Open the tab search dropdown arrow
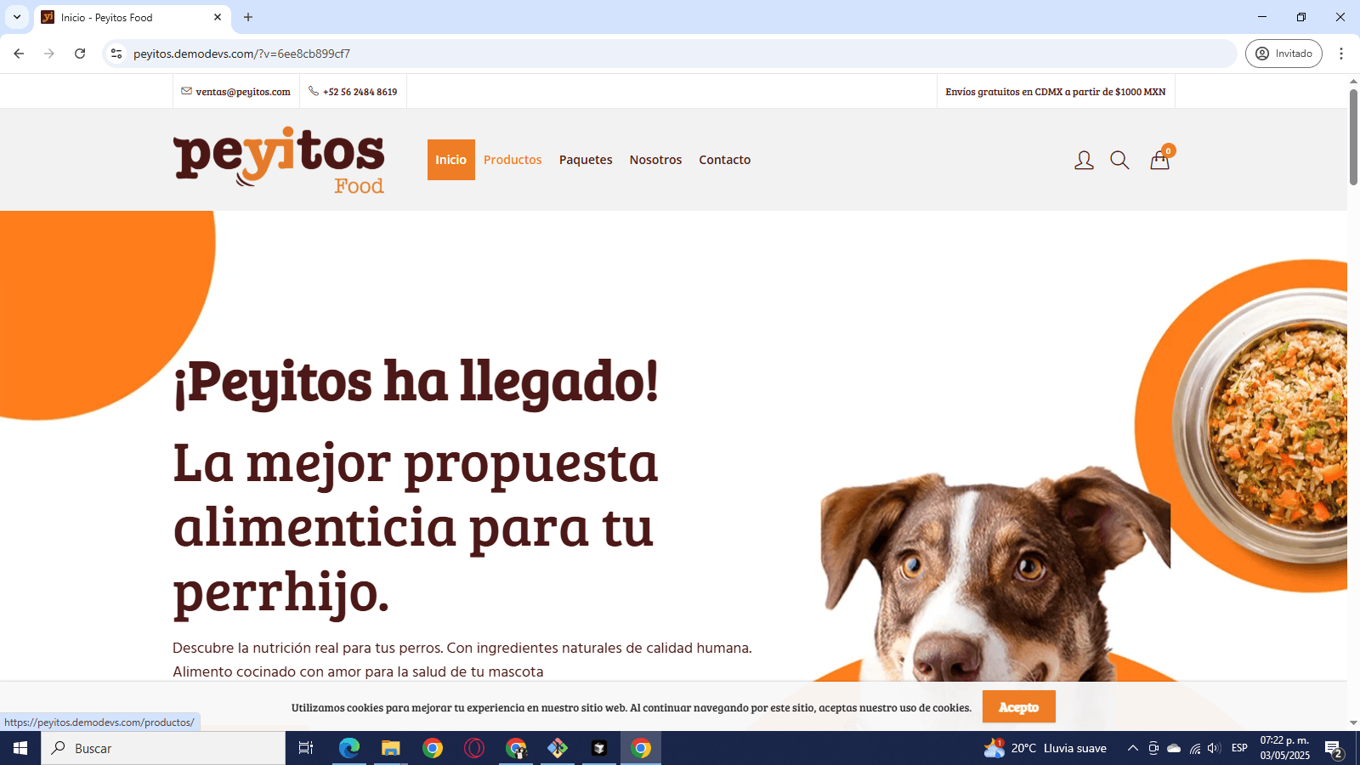 (x=15, y=17)
